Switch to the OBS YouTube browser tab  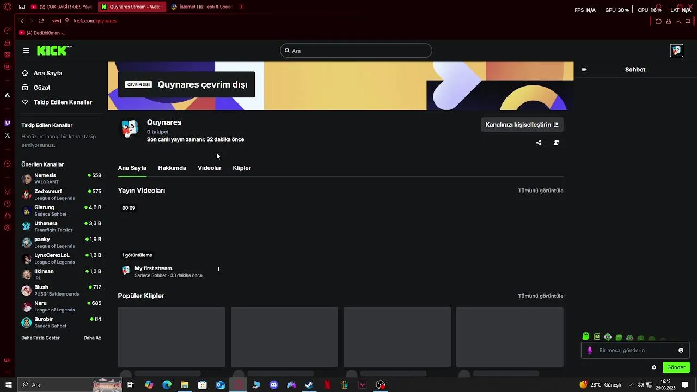pyautogui.click(x=61, y=7)
